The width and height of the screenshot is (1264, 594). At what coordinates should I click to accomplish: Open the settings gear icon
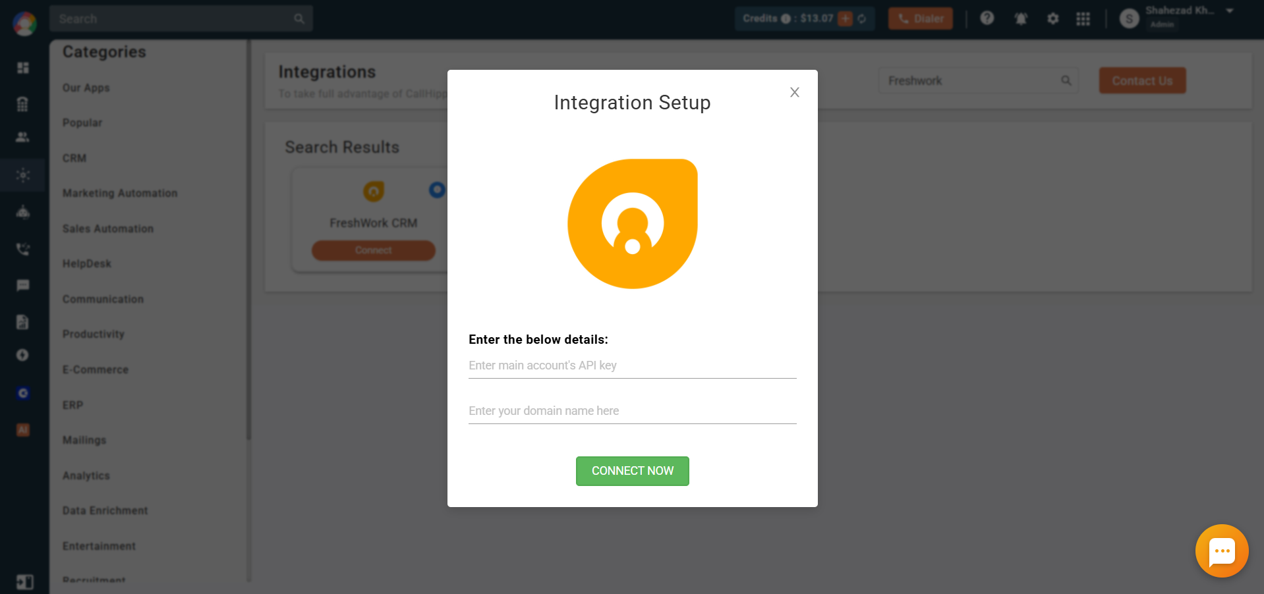click(1053, 18)
